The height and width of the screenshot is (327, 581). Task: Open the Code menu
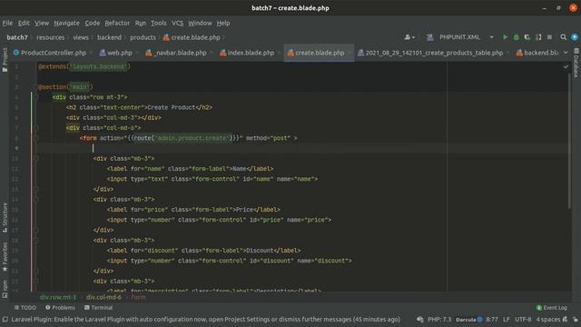point(93,23)
